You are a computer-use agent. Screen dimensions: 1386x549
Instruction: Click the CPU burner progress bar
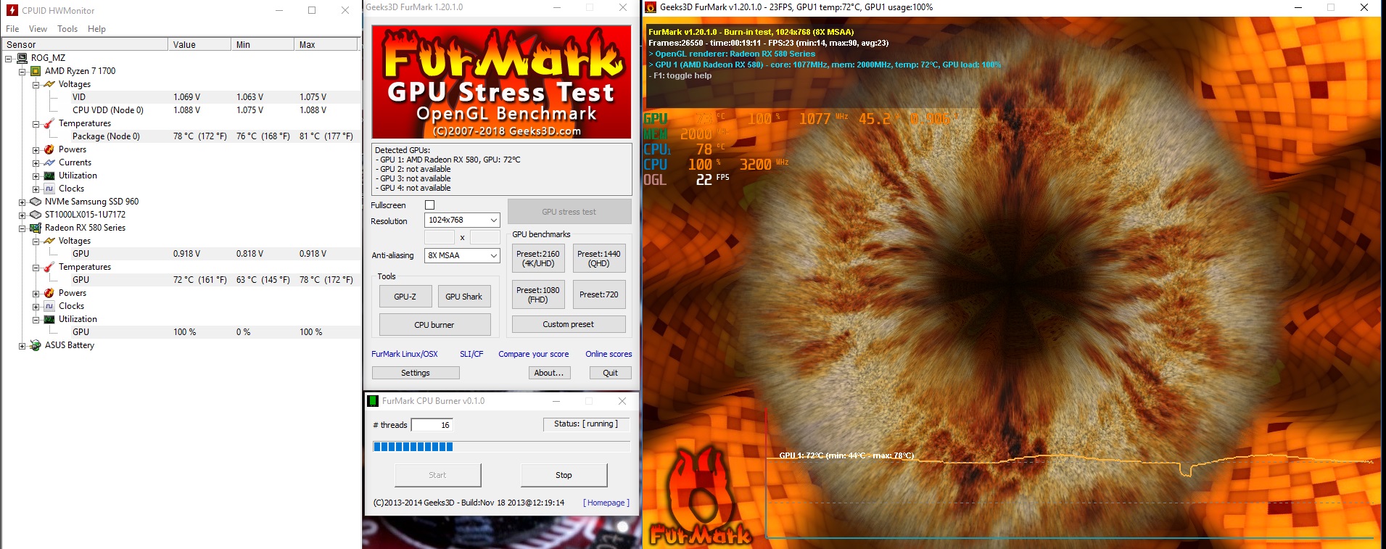501,447
